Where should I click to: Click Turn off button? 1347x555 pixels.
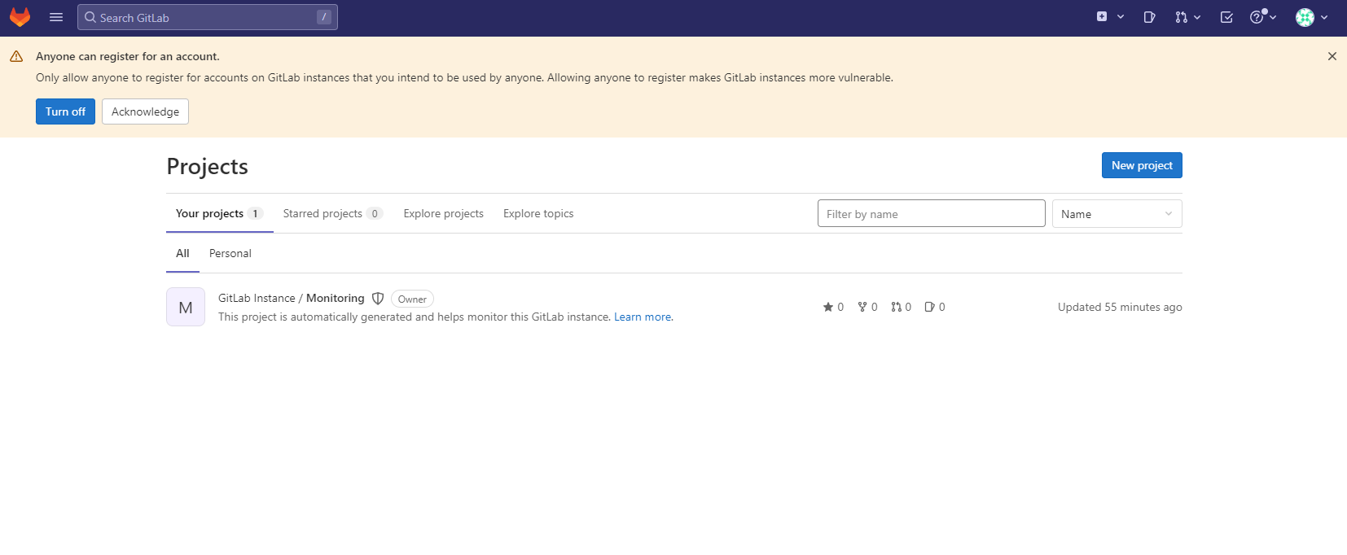click(65, 111)
